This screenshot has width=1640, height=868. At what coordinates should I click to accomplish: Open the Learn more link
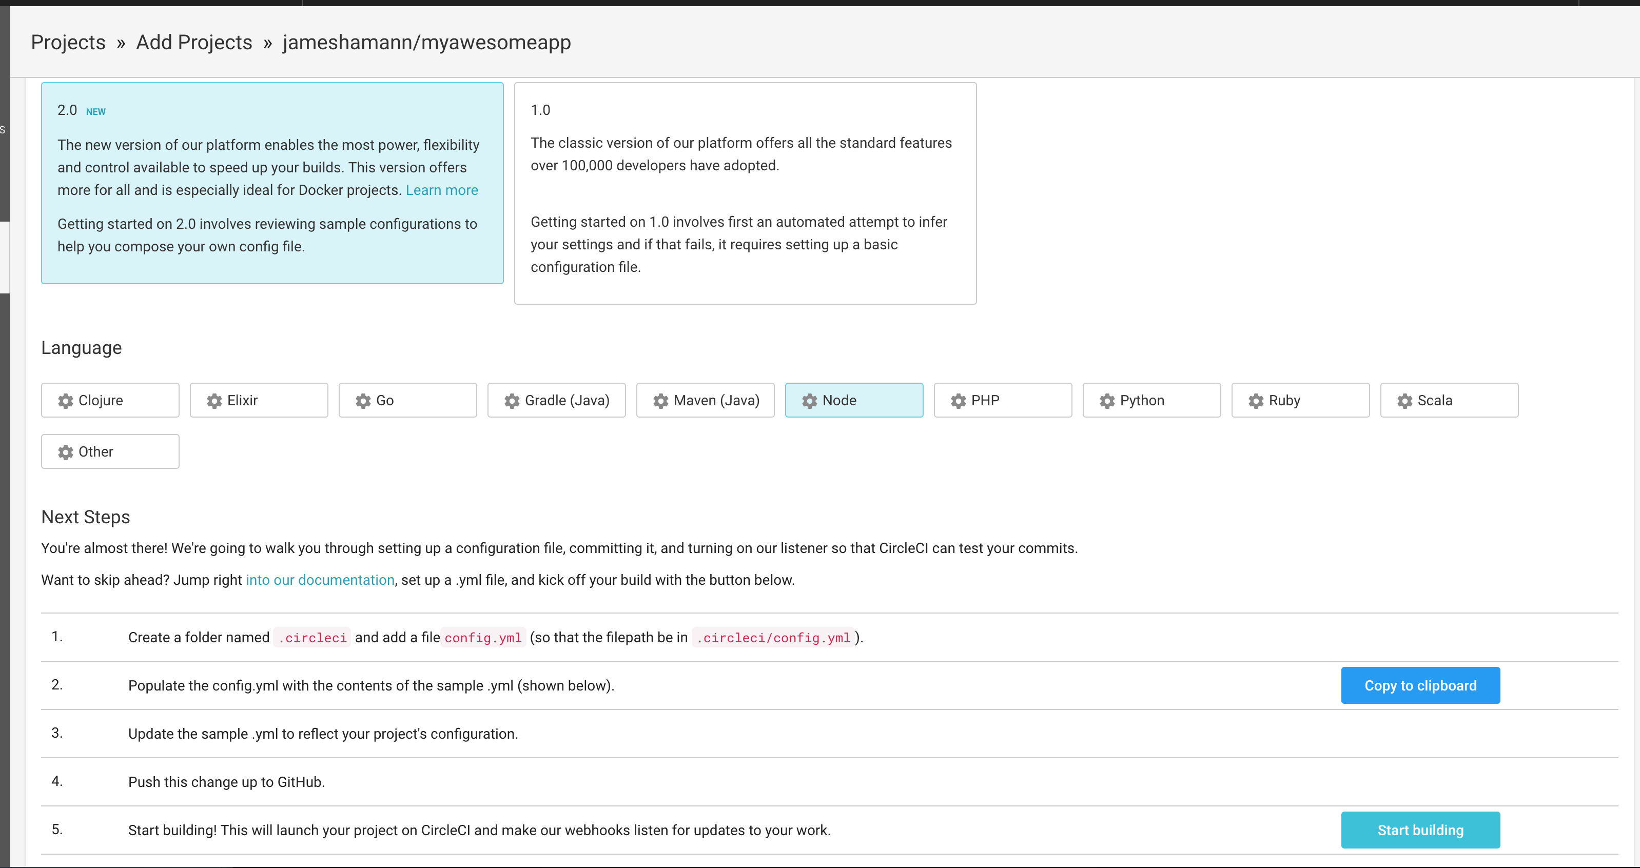pyautogui.click(x=442, y=190)
